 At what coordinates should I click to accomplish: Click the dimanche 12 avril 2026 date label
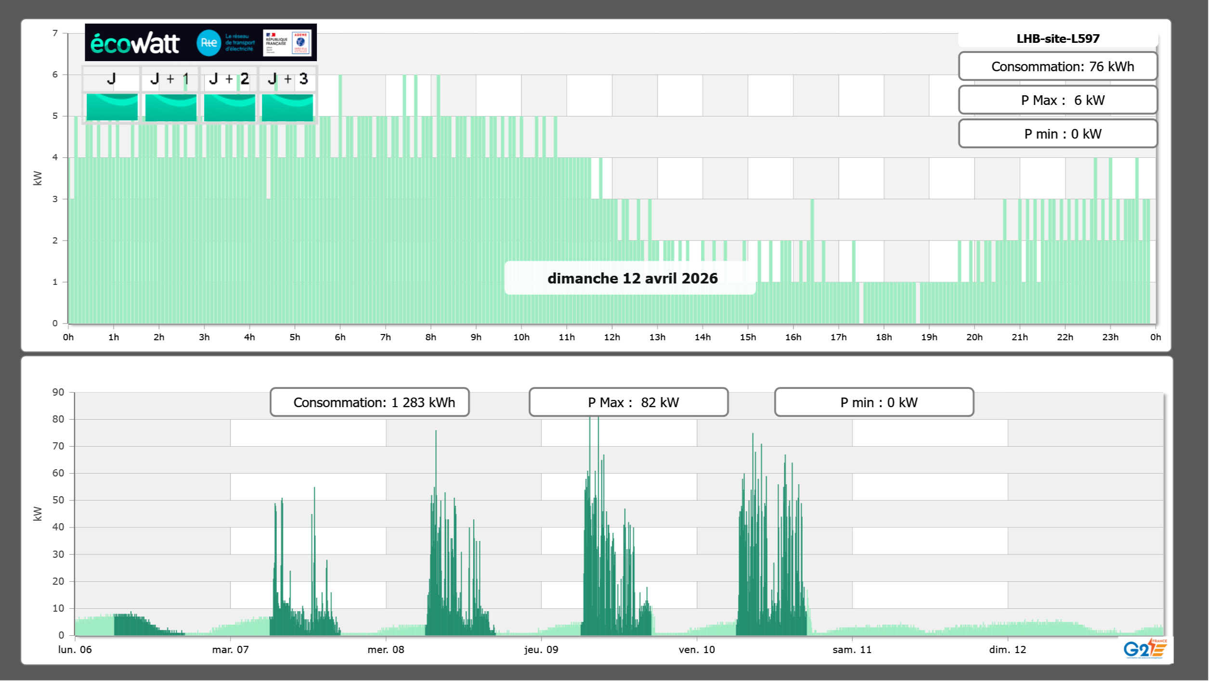click(632, 278)
